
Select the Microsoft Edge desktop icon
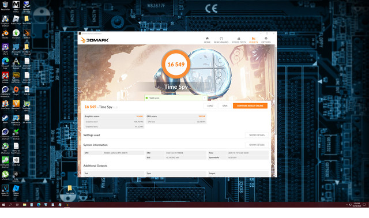tap(5, 63)
